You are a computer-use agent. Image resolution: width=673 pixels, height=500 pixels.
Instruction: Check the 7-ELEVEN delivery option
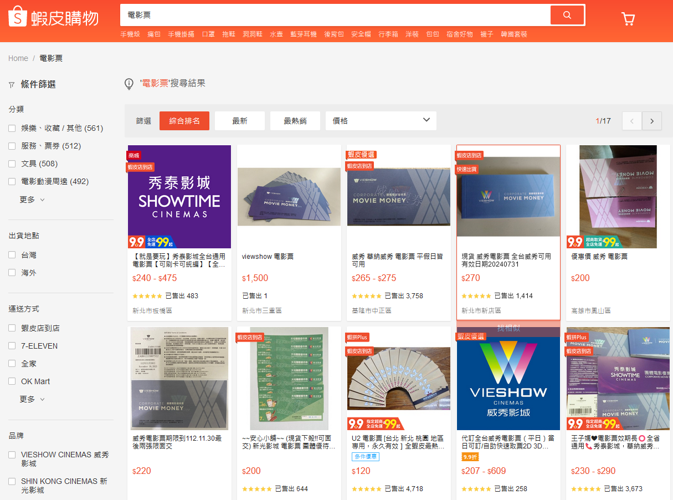tap(12, 346)
